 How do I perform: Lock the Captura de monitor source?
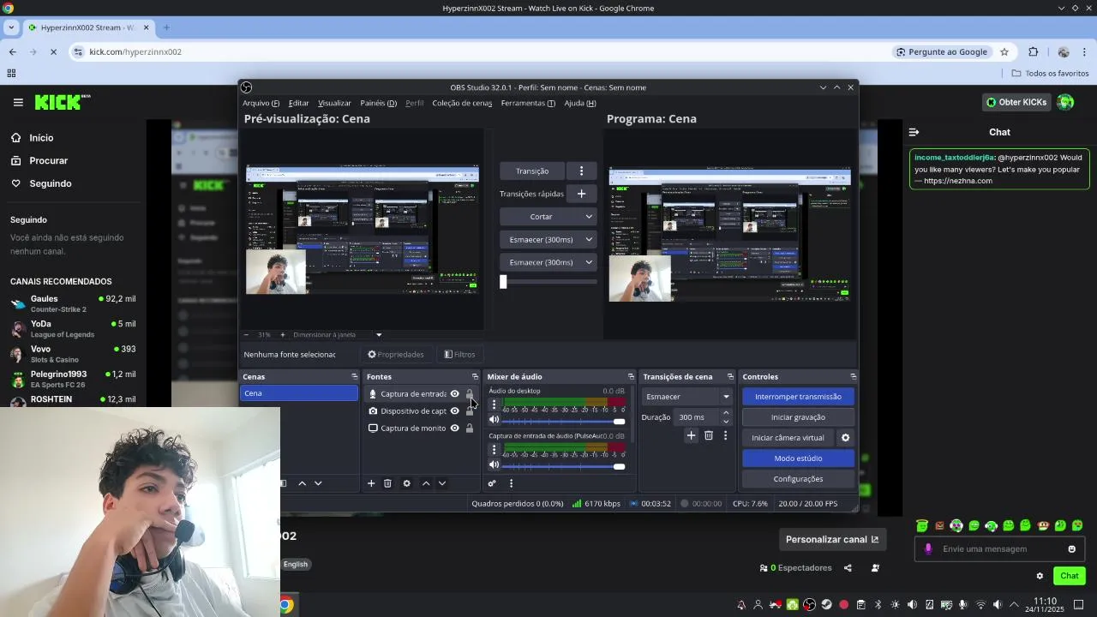pos(469,428)
